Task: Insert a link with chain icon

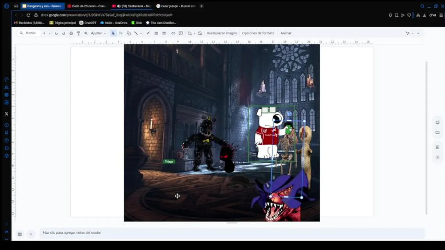Action: (173, 33)
